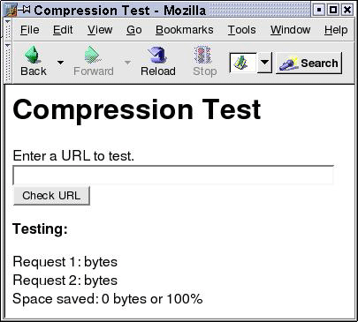Maximize the Mozilla window

[x=333, y=11]
